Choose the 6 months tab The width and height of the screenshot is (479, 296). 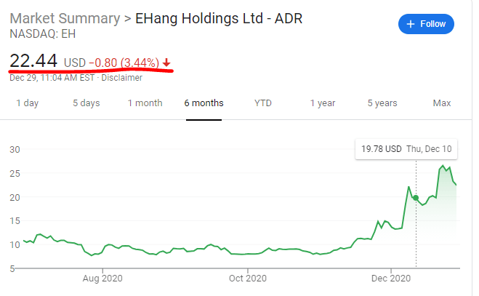click(204, 103)
